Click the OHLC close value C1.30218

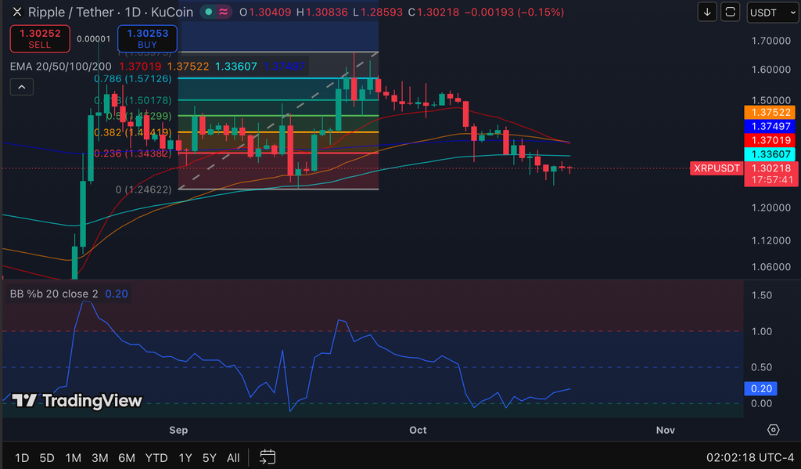(x=433, y=12)
